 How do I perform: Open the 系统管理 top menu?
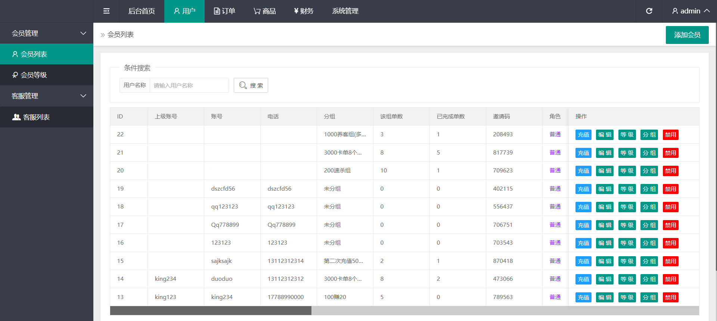(345, 11)
